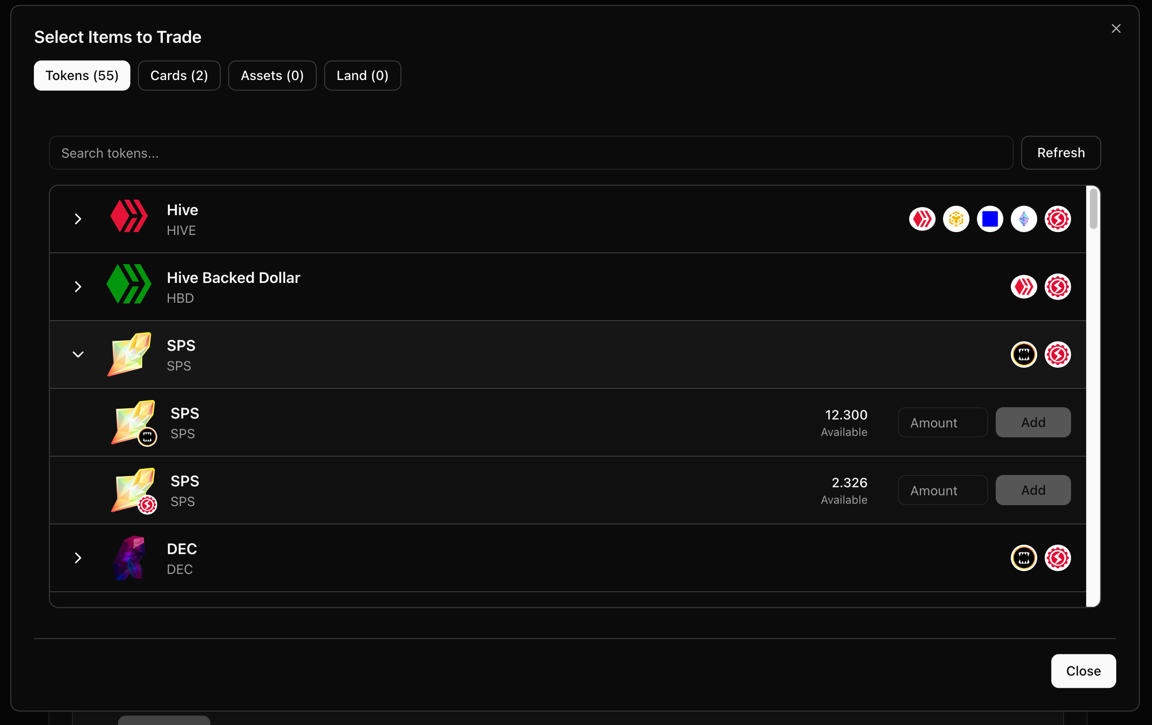Click the purple DEC crystal token icon
This screenshot has width=1152, height=725.
pos(128,558)
